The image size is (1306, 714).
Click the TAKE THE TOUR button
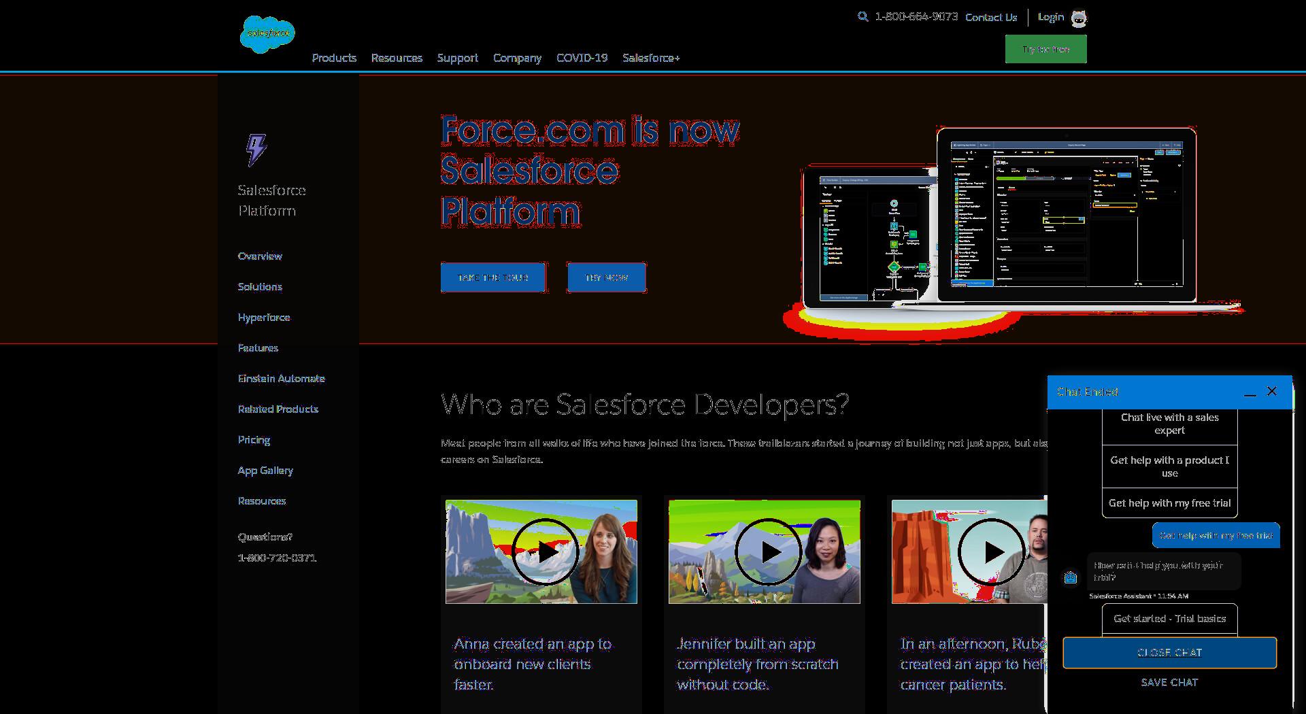click(x=493, y=277)
